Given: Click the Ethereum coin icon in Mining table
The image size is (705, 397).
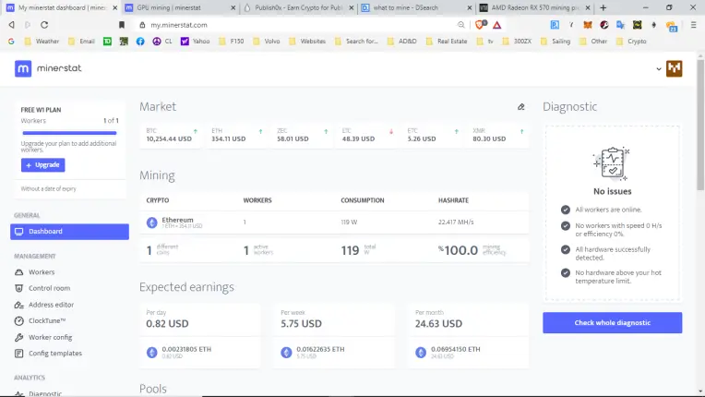Looking at the screenshot, I should click(152, 223).
